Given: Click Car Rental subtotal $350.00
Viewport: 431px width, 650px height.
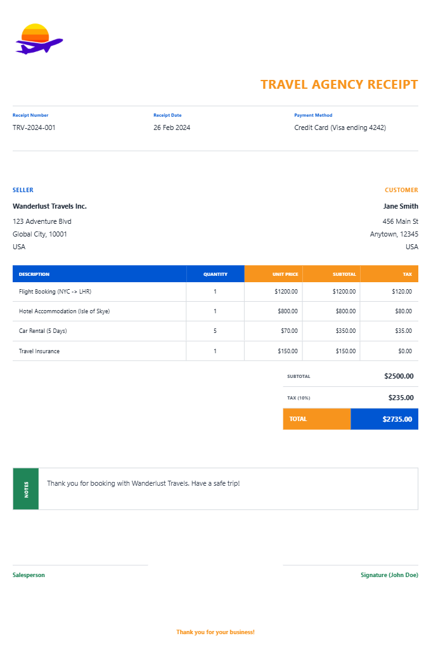Looking at the screenshot, I should [x=345, y=331].
